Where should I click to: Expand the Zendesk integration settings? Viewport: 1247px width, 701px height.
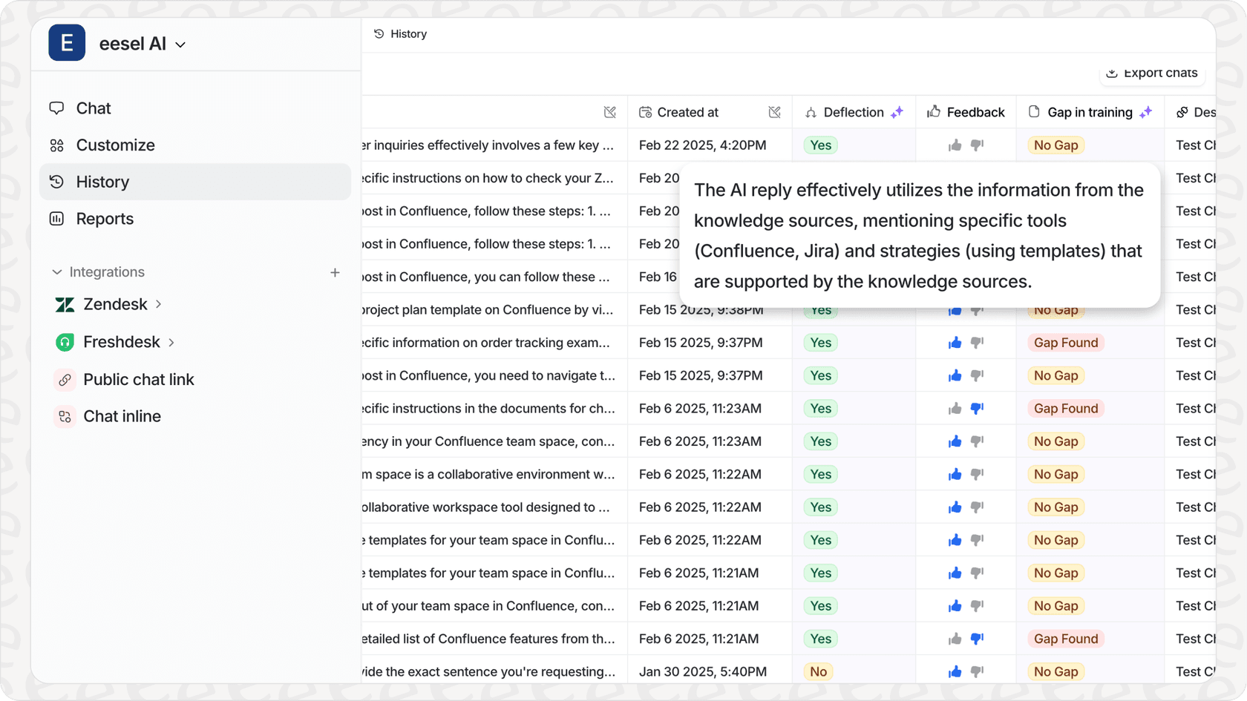point(158,304)
